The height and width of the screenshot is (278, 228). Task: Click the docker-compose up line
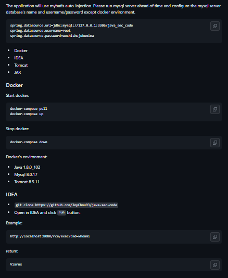(x=27, y=114)
